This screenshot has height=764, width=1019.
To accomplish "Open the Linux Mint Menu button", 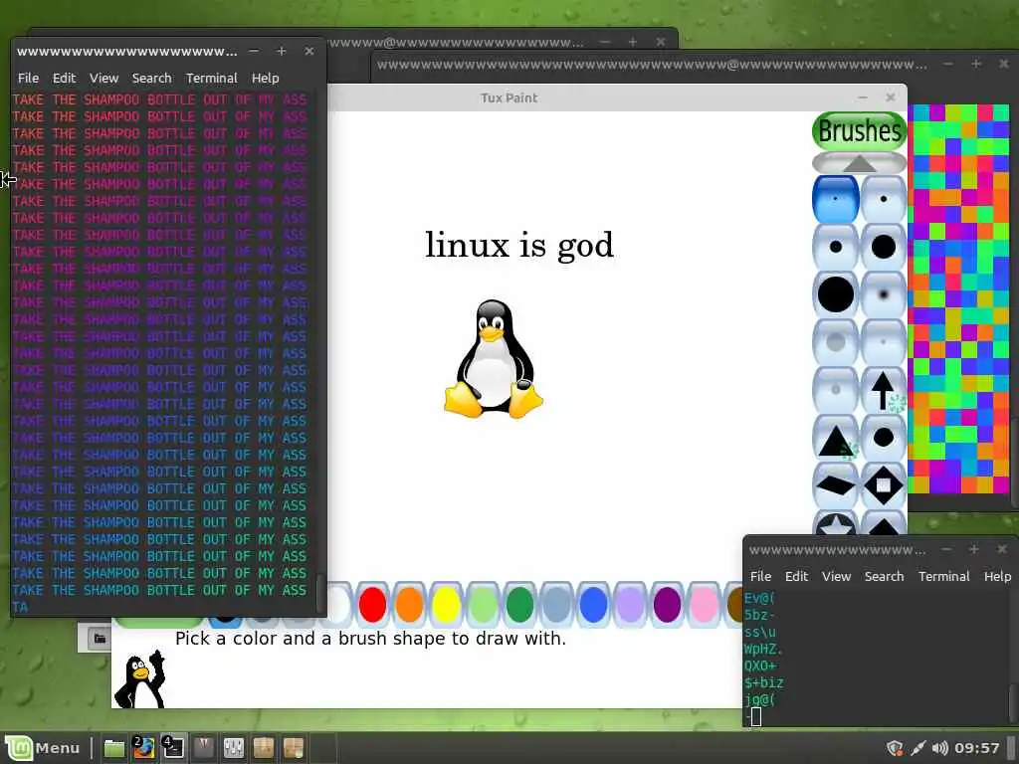I will coord(43,748).
